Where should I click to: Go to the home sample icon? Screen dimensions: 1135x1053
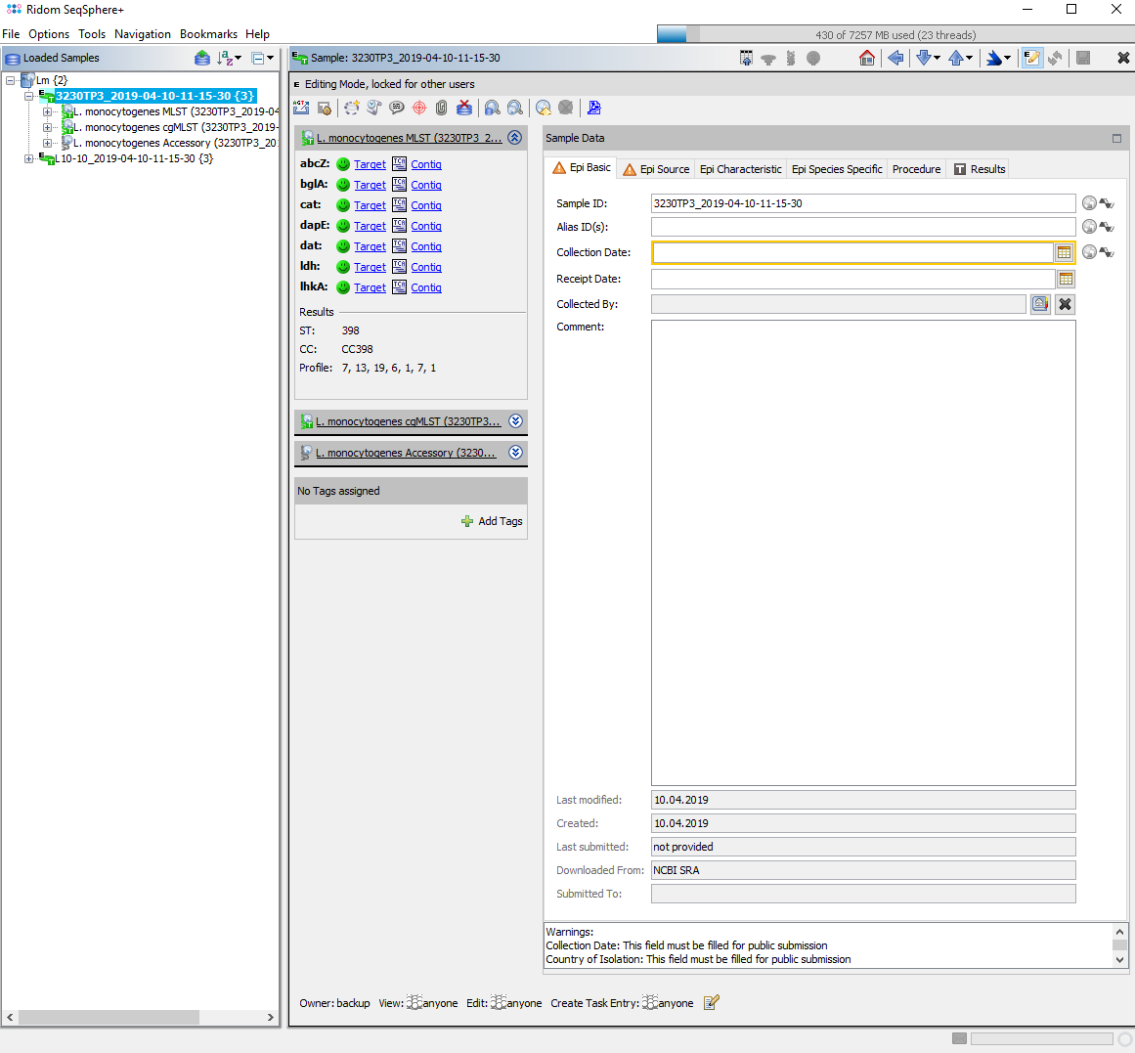866,59
